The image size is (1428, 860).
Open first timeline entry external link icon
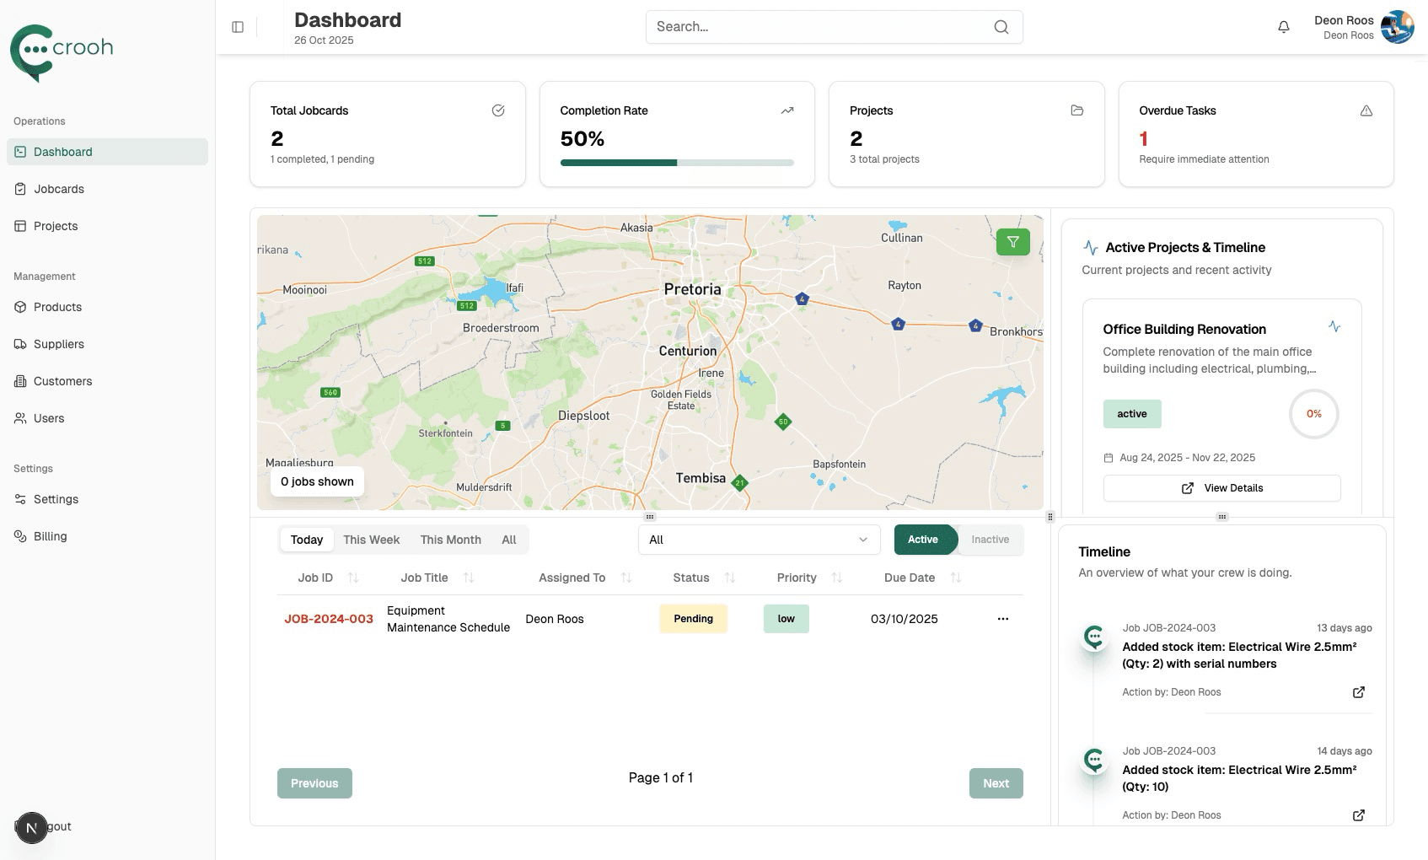(1358, 692)
